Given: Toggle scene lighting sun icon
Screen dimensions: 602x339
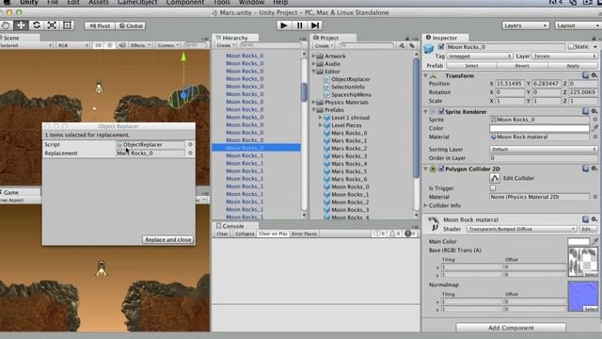Looking at the screenshot, I should (x=110, y=45).
